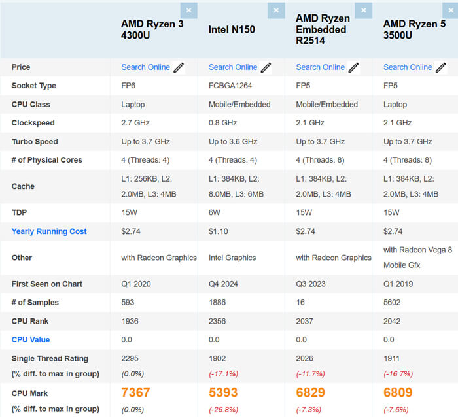This screenshot has width=458, height=417.
Task: Click sample count 593
Action: click(x=128, y=303)
